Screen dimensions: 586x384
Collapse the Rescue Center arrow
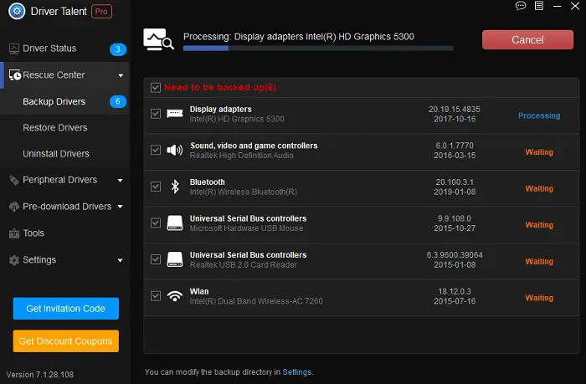[x=121, y=75]
